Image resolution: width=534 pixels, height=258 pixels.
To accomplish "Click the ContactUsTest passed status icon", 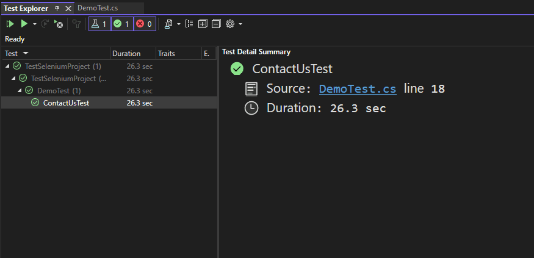I will pyautogui.click(x=35, y=103).
